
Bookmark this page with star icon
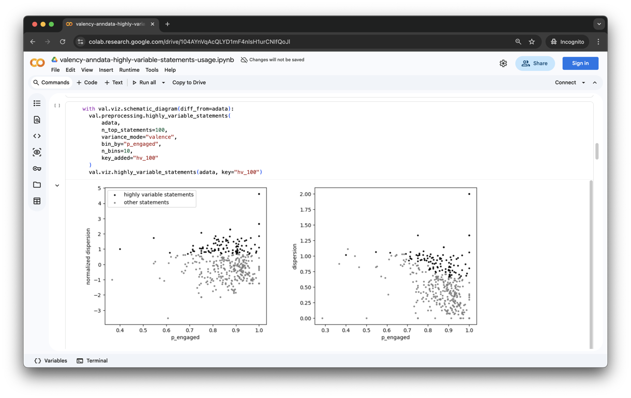point(532,42)
